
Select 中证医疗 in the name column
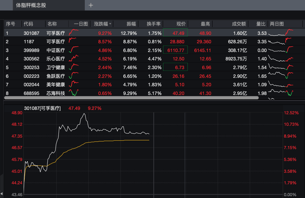pyautogui.click(x=56, y=50)
